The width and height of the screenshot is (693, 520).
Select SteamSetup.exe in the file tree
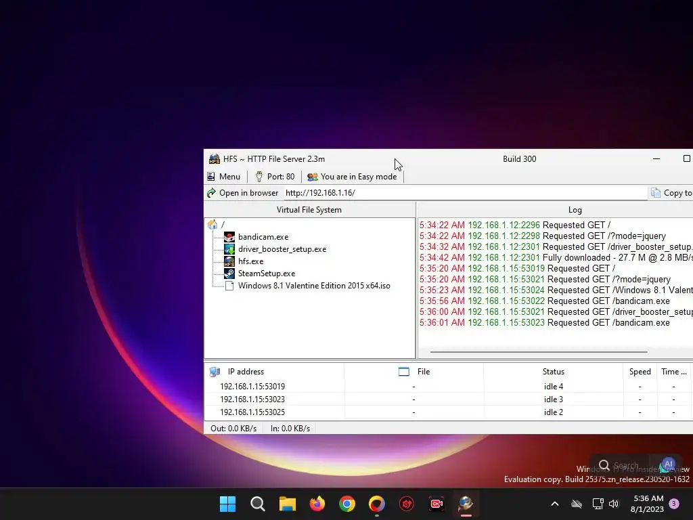(267, 274)
